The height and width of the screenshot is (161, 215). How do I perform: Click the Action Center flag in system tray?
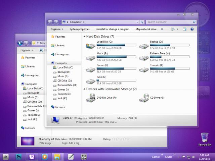(183, 157)
